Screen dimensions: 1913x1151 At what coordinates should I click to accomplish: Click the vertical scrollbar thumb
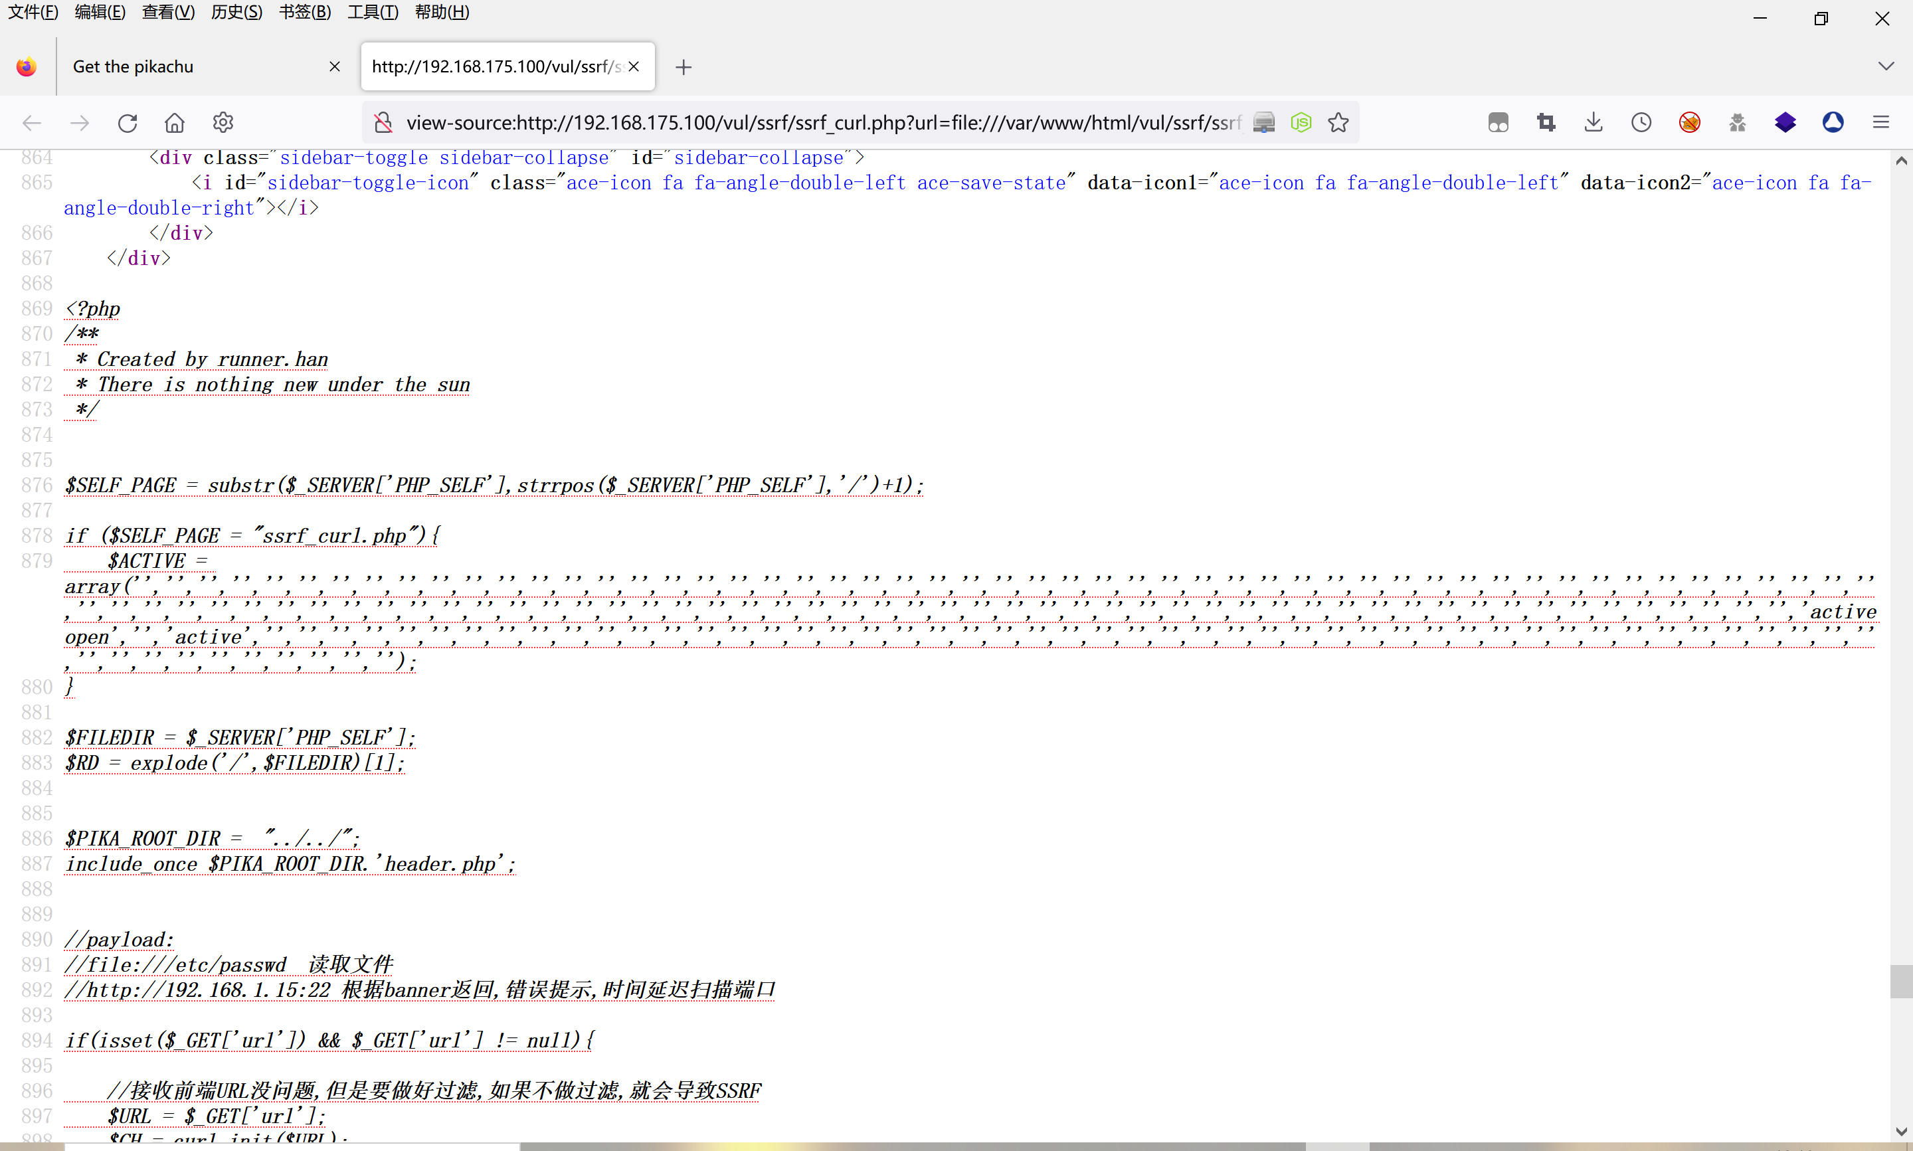1900,981
